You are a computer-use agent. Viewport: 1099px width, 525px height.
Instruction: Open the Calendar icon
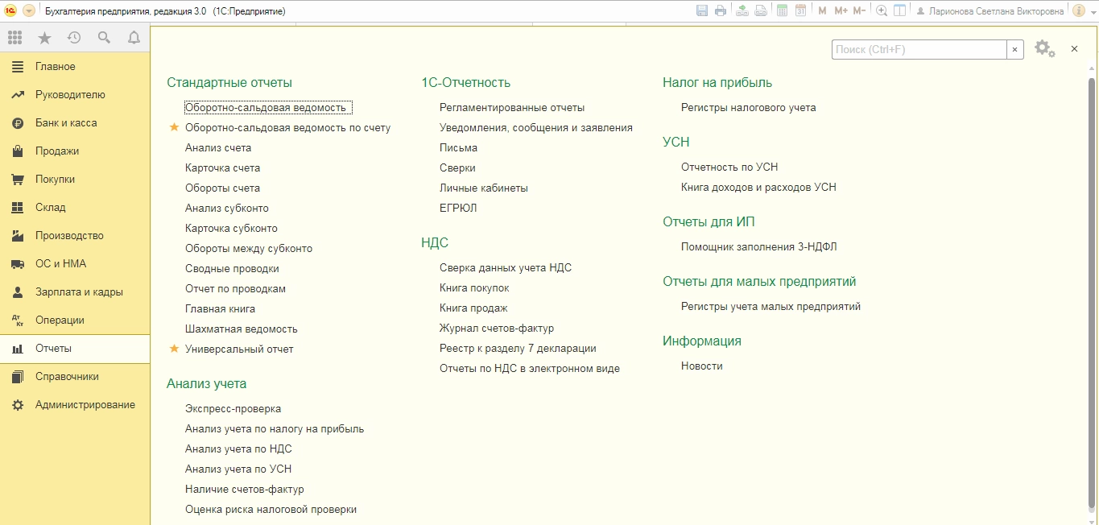point(800,11)
